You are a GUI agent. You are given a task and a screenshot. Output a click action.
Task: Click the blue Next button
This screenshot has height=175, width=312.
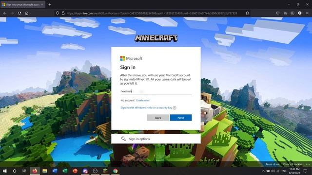(x=181, y=118)
